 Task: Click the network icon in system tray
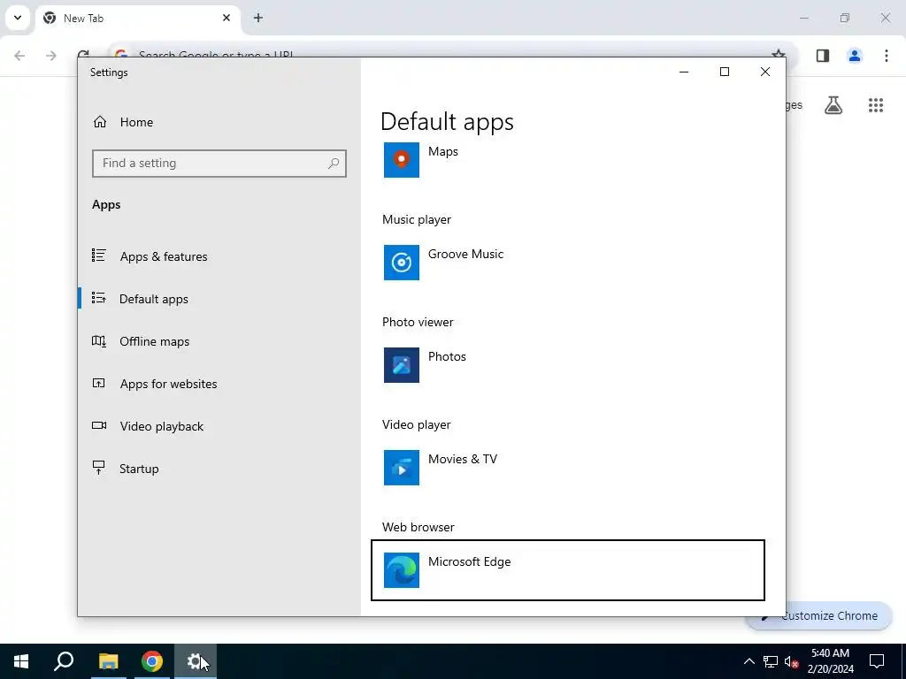coord(771,661)
